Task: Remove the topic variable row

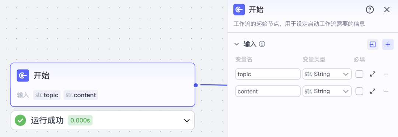Action: click(386, 74)
